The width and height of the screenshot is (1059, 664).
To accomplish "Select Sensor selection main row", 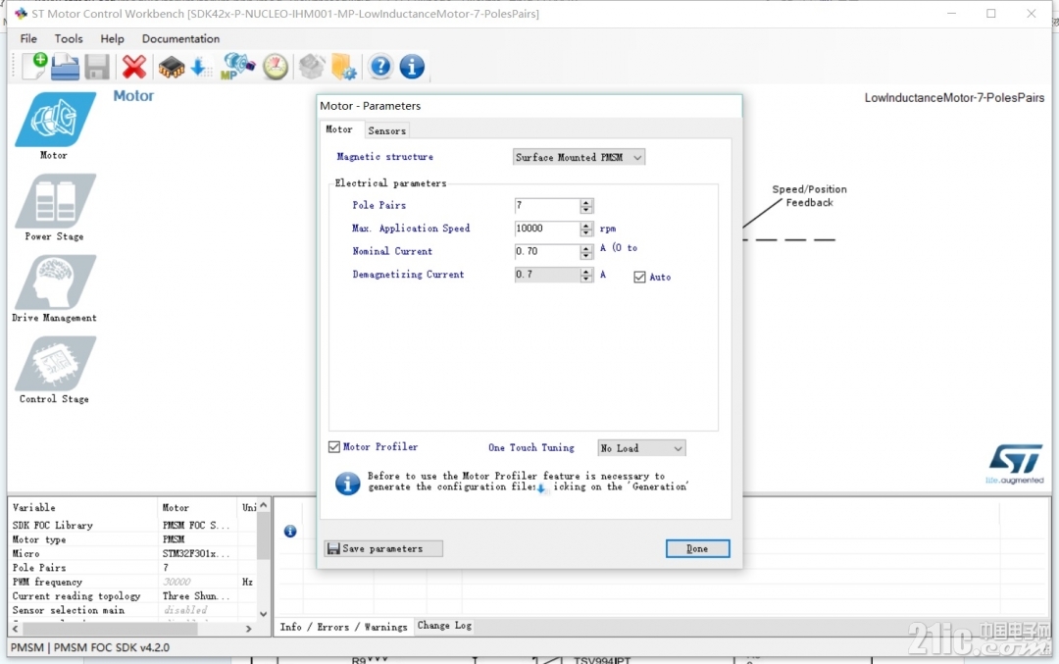I will click(132, 610).
